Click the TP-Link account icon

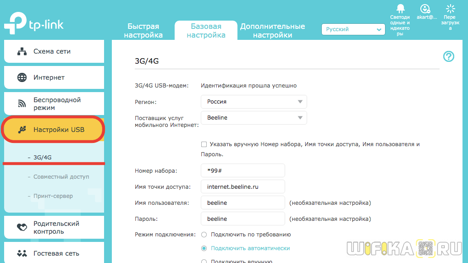[x=425, y=9]
